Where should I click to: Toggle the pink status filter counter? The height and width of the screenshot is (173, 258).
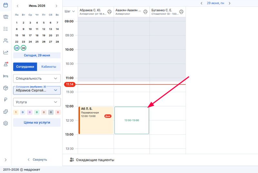pos(58,112)
